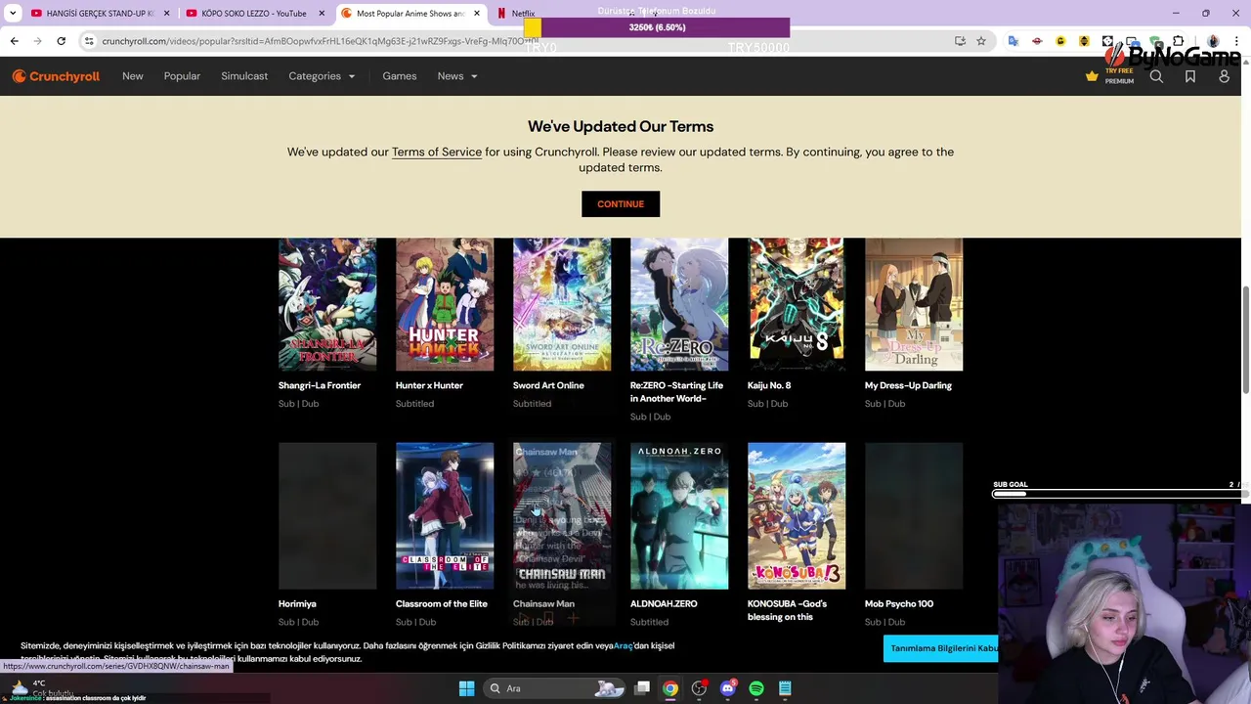Go to Crunchyroll home logo

point(56,76)
